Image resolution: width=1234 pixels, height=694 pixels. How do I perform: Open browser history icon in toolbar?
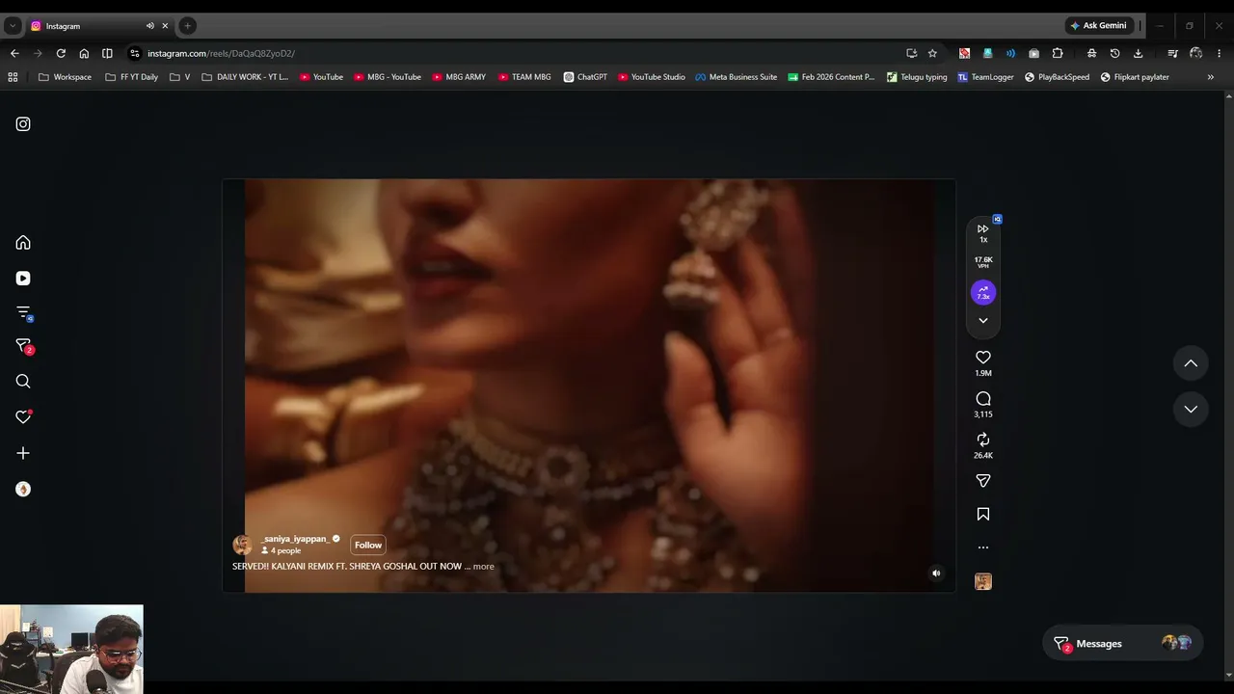pyautogui.click(x=1114, y=54)
